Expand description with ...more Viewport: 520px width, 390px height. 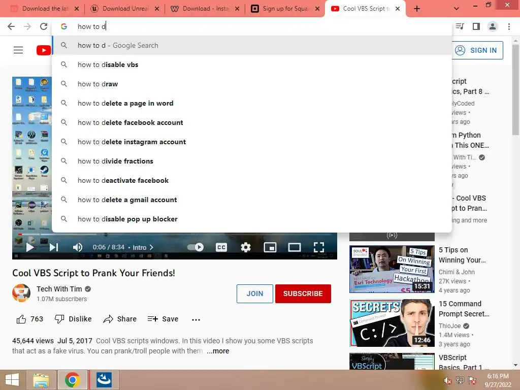click(218, 351)
